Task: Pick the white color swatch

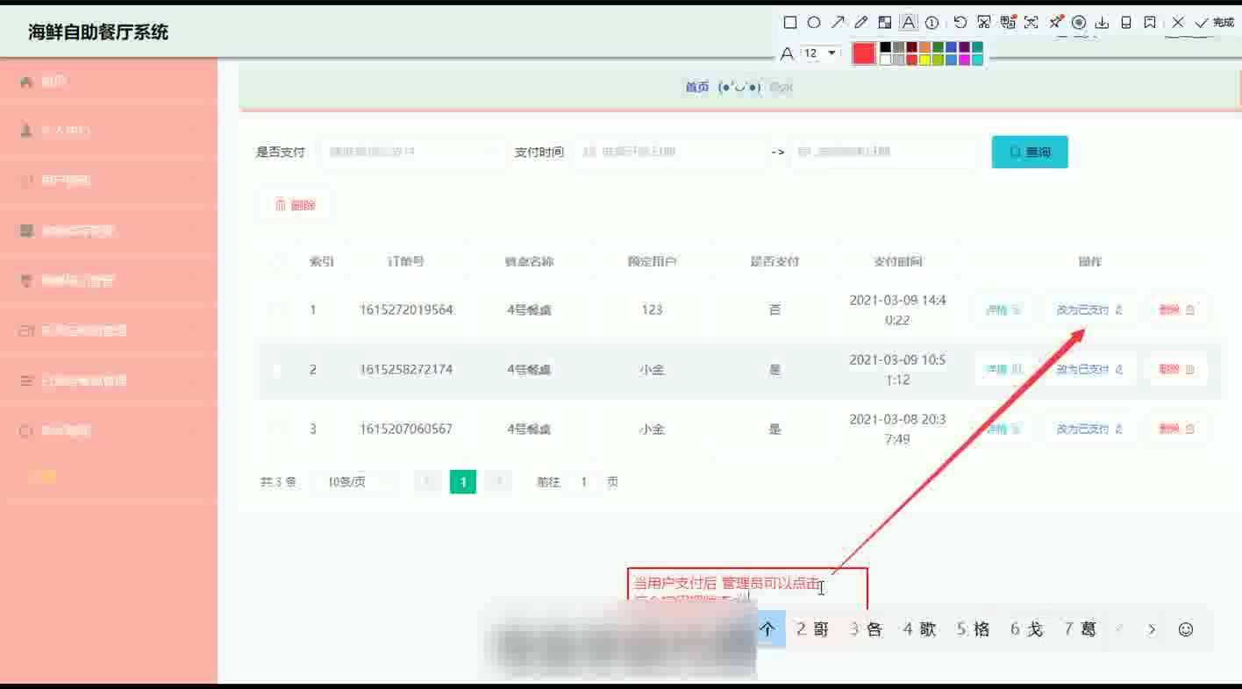Action: (x=886, y=60)
